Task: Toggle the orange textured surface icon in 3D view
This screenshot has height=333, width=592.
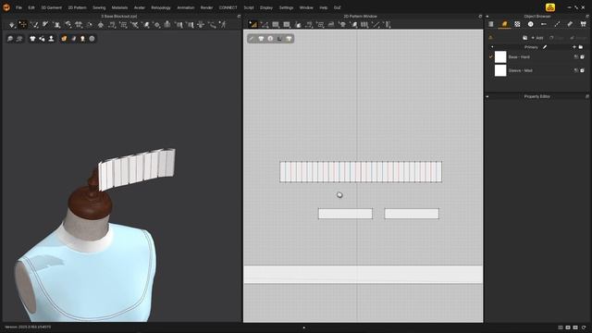Action: point(64,39)
